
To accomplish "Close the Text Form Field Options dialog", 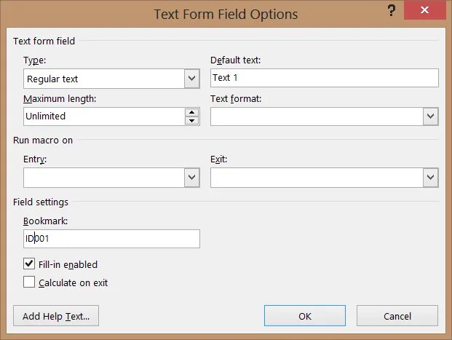I will (431, 11).
